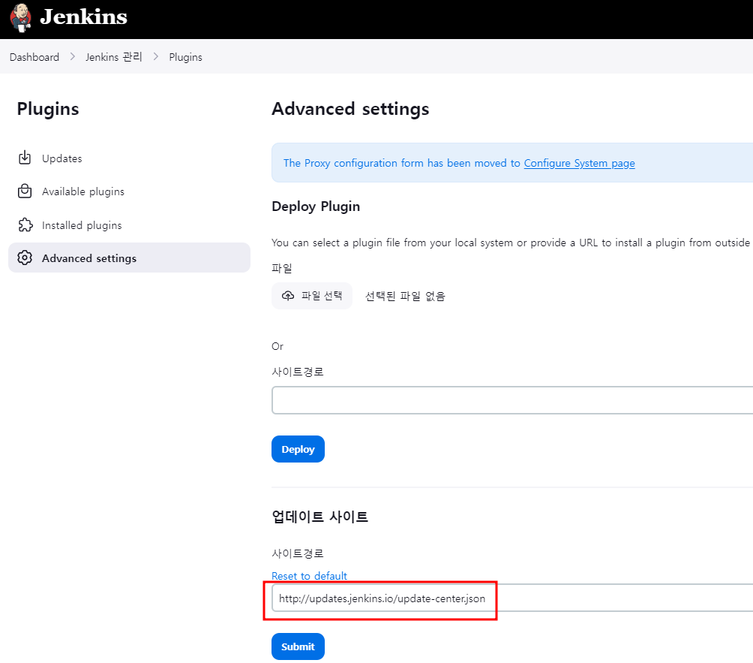Click the Advanced settings page heading

click(x=350, y=109)
